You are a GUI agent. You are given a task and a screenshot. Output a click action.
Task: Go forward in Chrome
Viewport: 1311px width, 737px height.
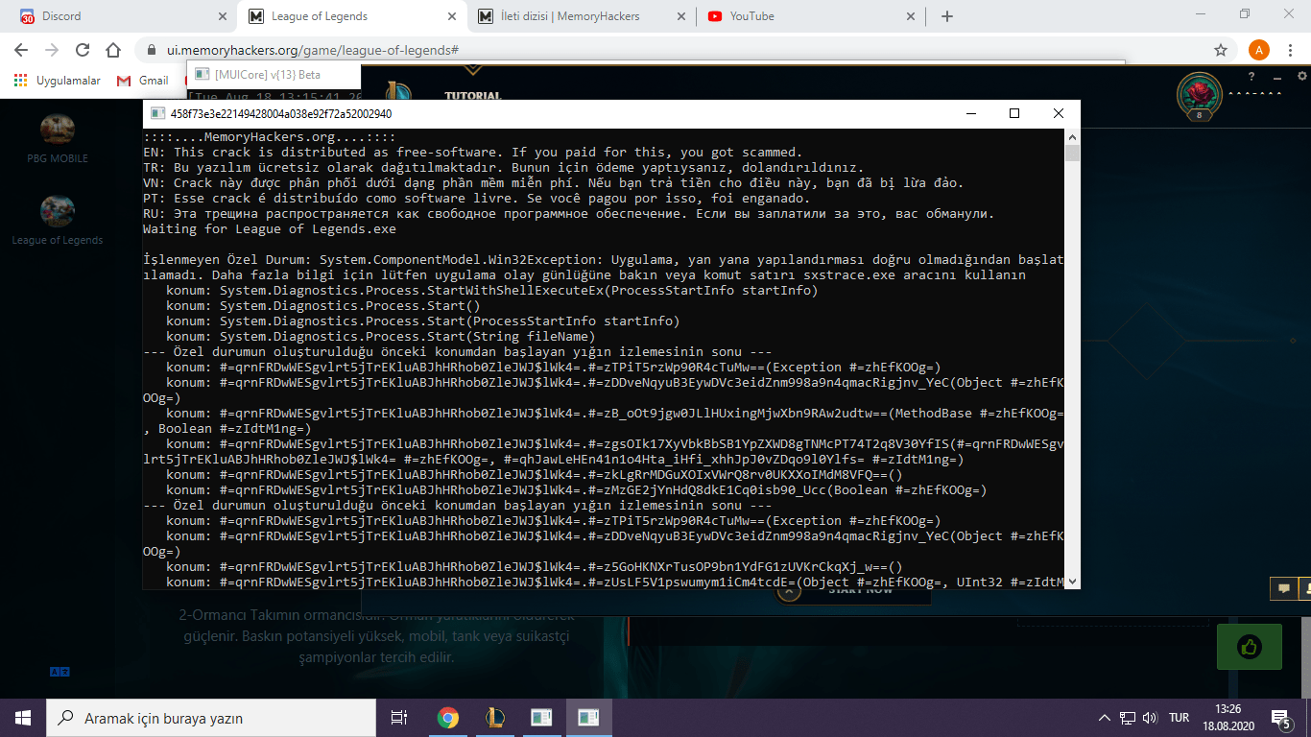[x=52, y=50]
